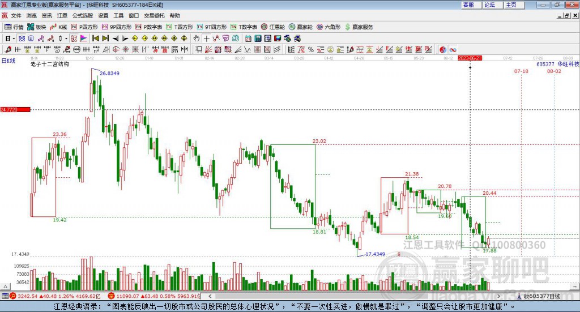
Task: Click the green dollar sign 赢家服务 icon
Action: click(x=347, y=27)
